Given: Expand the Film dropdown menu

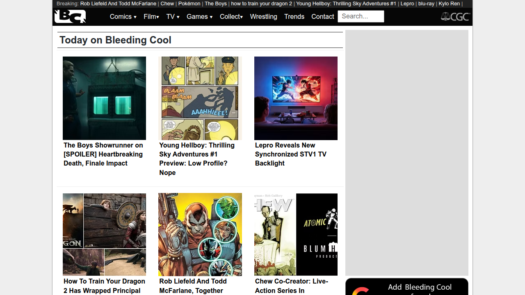Looking at the screenshot, I should coord(151,17).
